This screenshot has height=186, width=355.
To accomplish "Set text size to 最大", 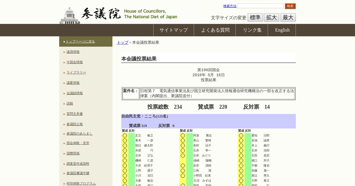I will 288,17.
